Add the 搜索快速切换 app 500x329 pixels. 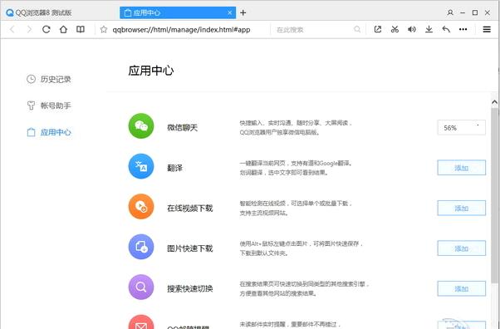point(462,288)
